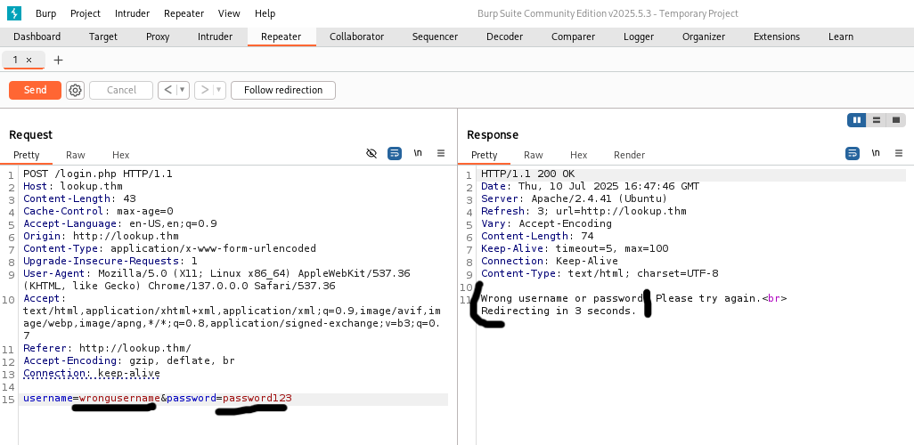Toggle the hidden-eye icon in Request panel

(x=371, y=154)
